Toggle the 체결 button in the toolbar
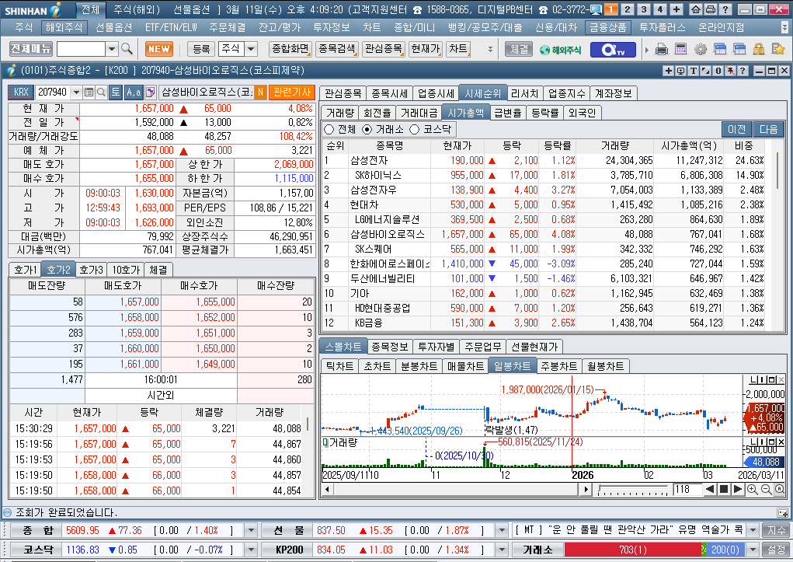The height and width of the screenshot is (562, 793). click(519, 49)
